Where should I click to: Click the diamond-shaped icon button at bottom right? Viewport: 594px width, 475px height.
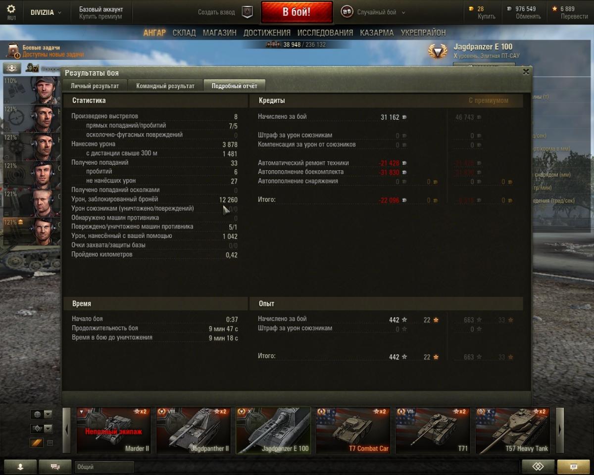pyautogui.click(x=538, y=467)
